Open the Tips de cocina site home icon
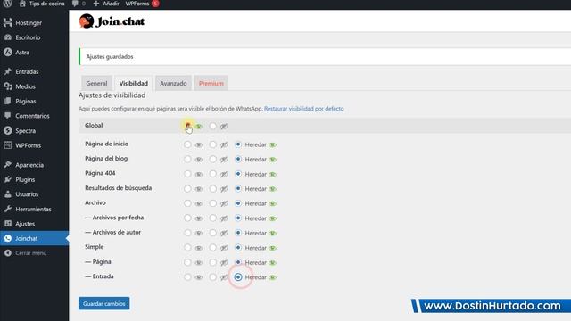This screenshot has height=321, width=571. (x=22, y=4)
